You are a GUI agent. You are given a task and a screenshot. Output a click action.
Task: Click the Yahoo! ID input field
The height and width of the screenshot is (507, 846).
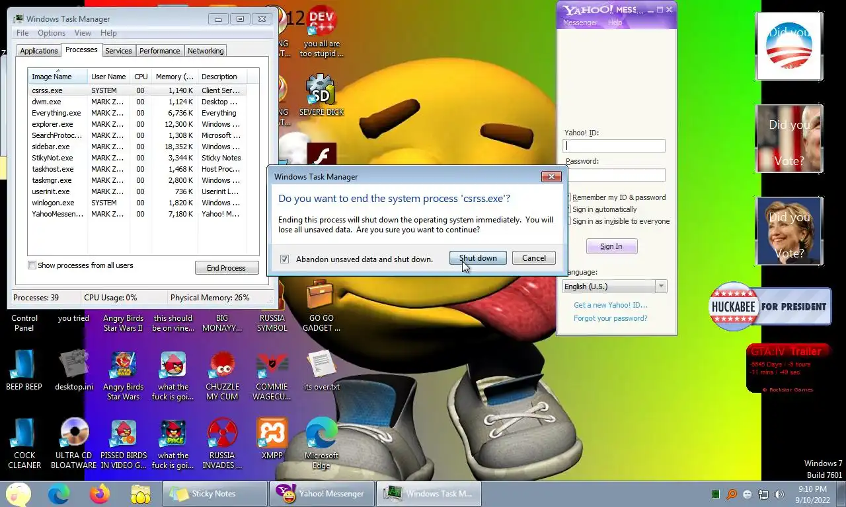click(614, 146)
